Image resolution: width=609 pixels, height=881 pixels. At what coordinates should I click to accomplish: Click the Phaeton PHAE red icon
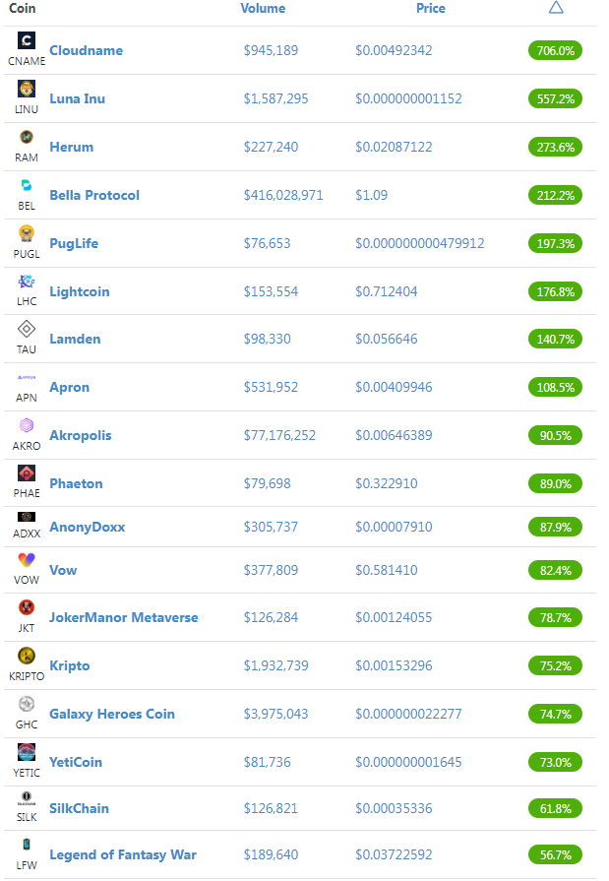pyautogui.click(x=27, y=473)
